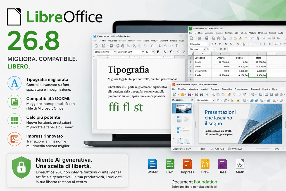Open the Strumenti menu in Calc
Screen dimensions: 286x191
coord(262,33)
